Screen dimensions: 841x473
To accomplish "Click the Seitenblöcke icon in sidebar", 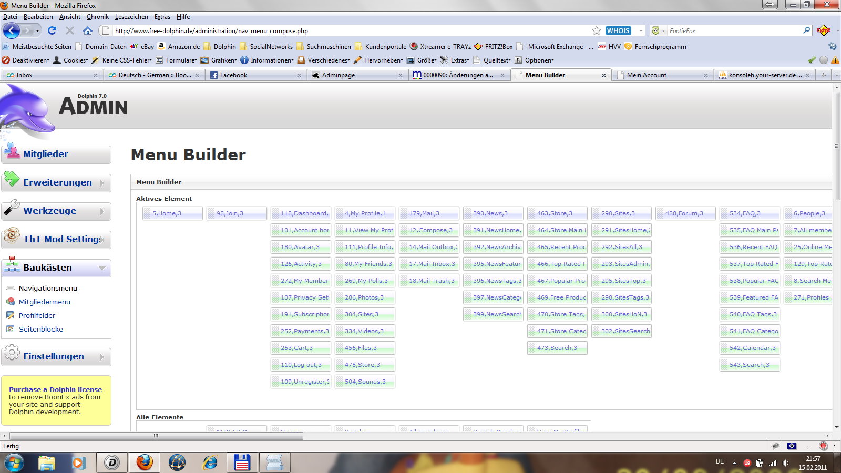I will point(10,329).
